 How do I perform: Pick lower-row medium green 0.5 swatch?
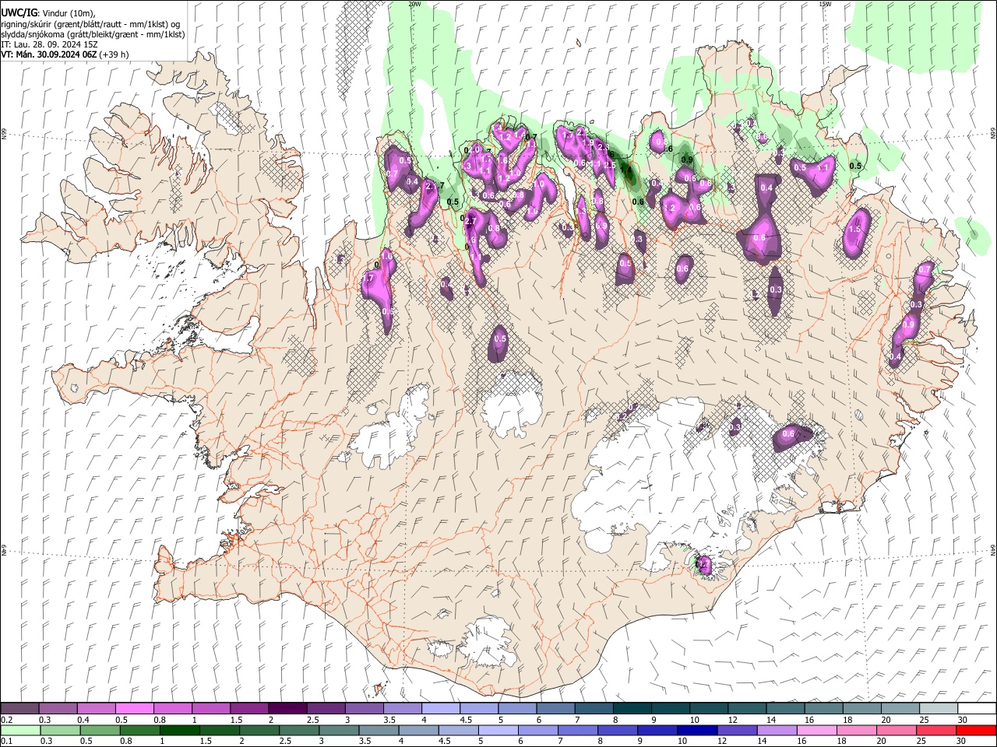pos(100,730)
